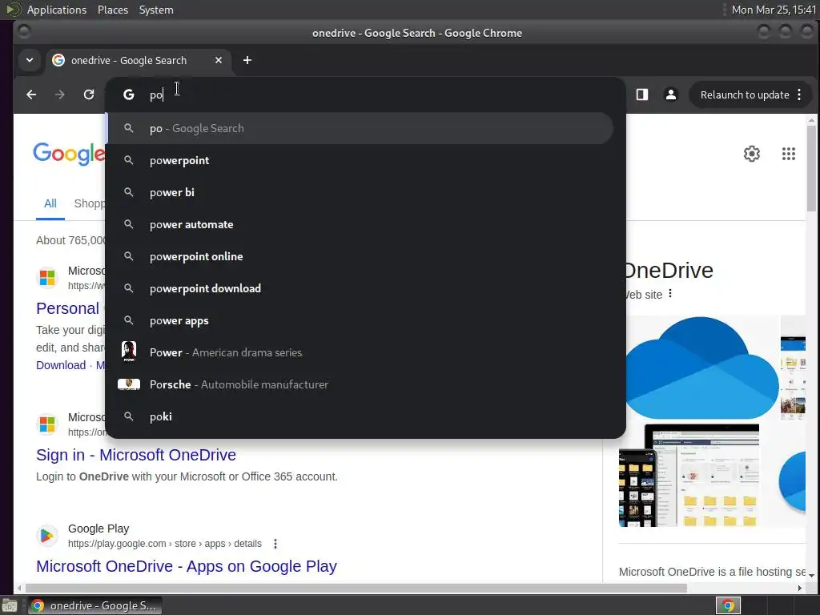Viewport: 820px width, 615px height.
Task: Close the onedrive Google Search tab
Action: tap(219, 60)
